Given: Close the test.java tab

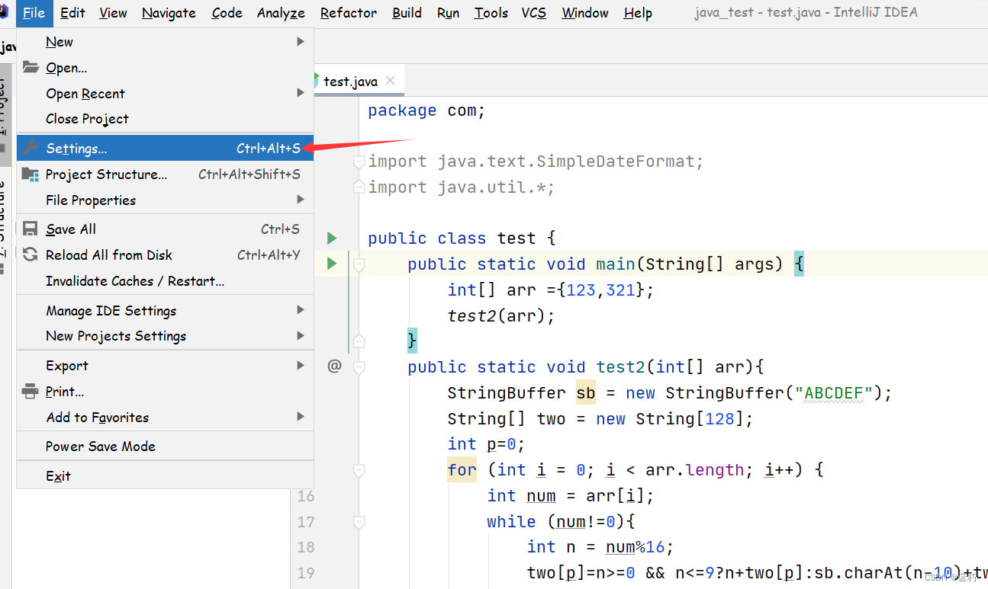Looking at the screenshot, I should coord(391,81).
